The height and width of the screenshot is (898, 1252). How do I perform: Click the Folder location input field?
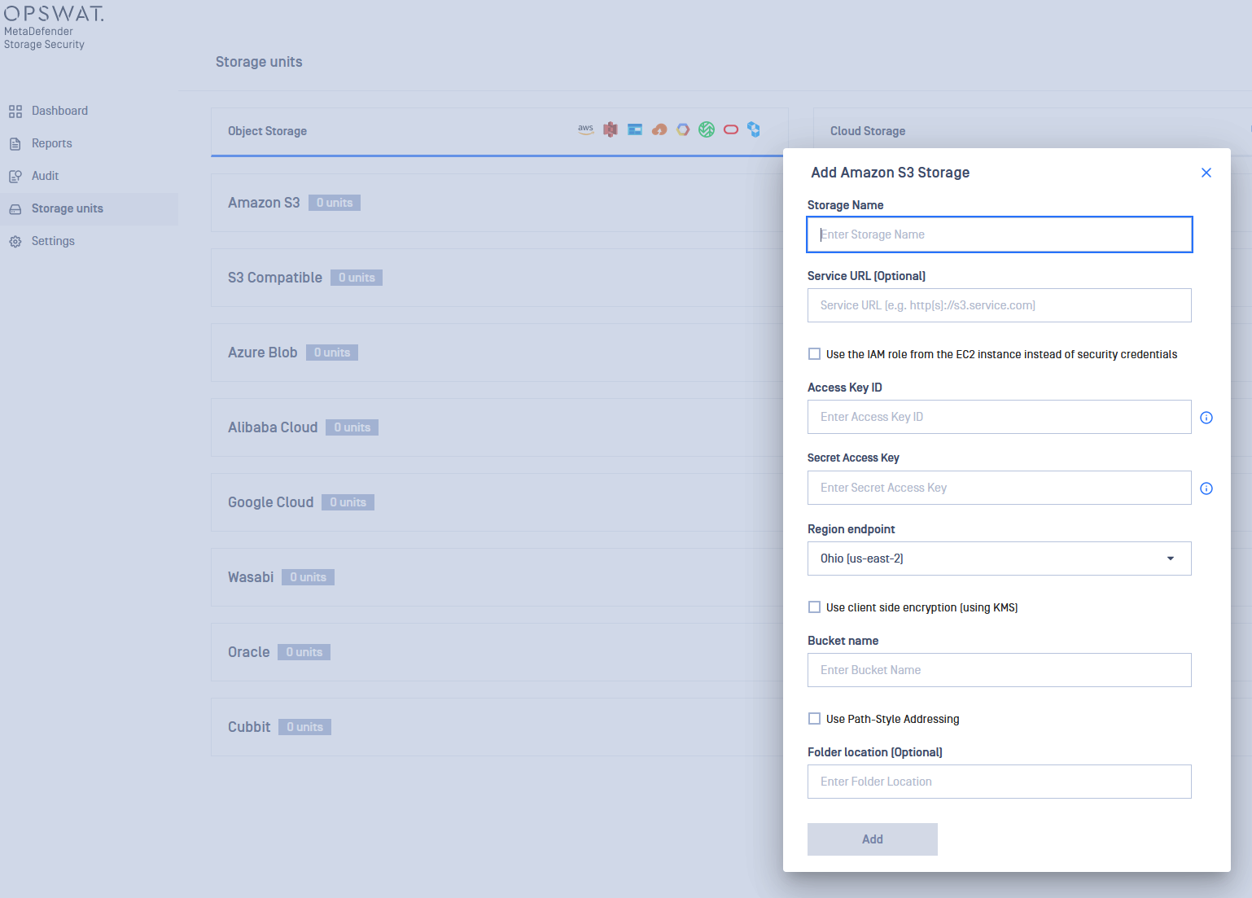pos(1000,782)
